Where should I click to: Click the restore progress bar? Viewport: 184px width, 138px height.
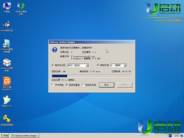click(92, 76)
